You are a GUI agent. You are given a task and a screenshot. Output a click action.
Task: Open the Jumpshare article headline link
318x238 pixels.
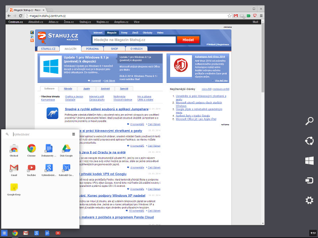(x=107, y=109)
